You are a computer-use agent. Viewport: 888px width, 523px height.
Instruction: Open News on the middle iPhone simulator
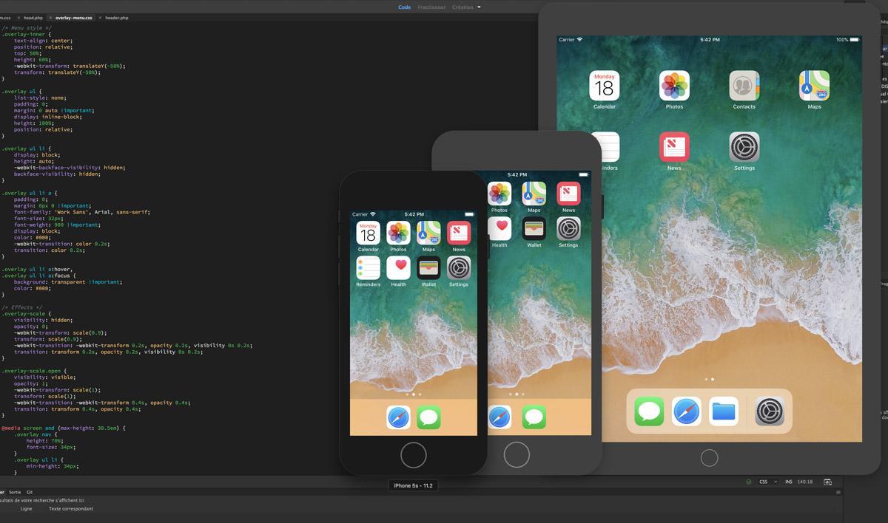tap(568, 194)
